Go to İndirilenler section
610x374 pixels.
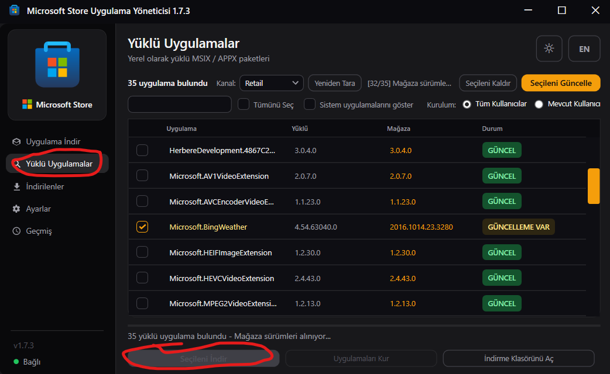click(57, 186)
